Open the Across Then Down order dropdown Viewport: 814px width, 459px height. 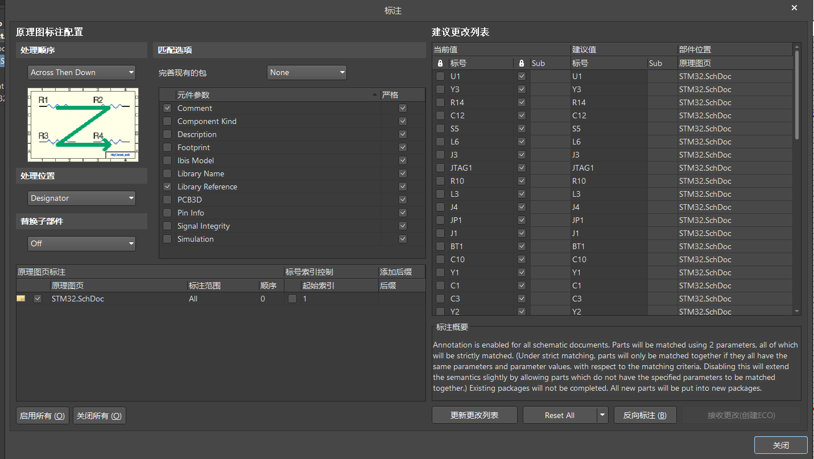81,72
